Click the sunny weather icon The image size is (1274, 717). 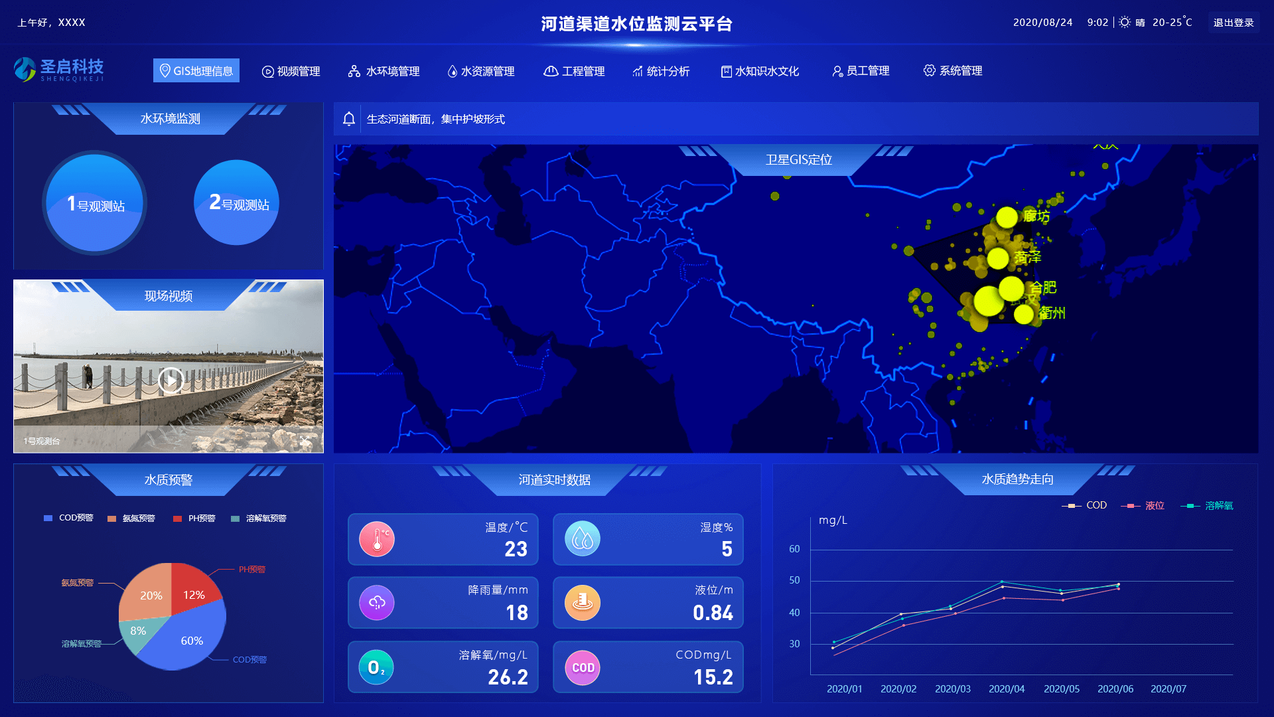1125,22
